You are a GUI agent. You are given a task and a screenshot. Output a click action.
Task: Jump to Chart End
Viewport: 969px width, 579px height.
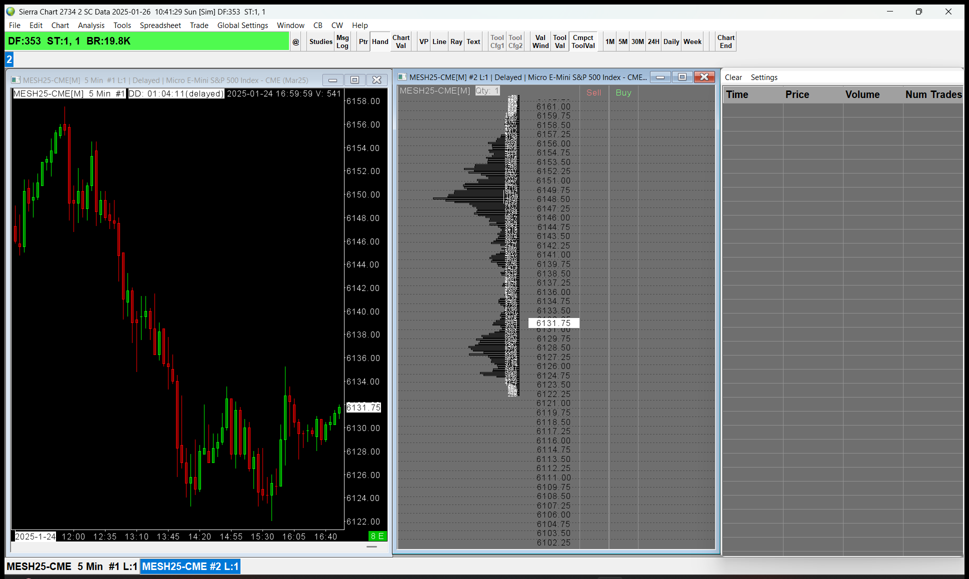tap(725, 41)
